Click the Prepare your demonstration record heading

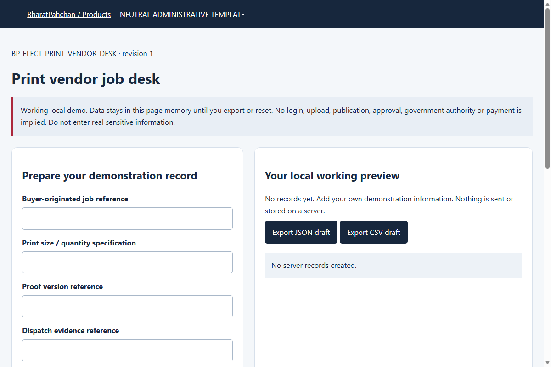tap(110, 176)
